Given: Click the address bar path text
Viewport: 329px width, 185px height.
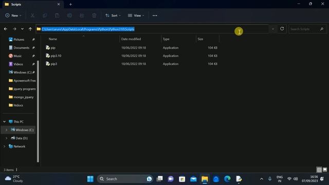Looking at the screenshot, I should (x=88, y=29).
